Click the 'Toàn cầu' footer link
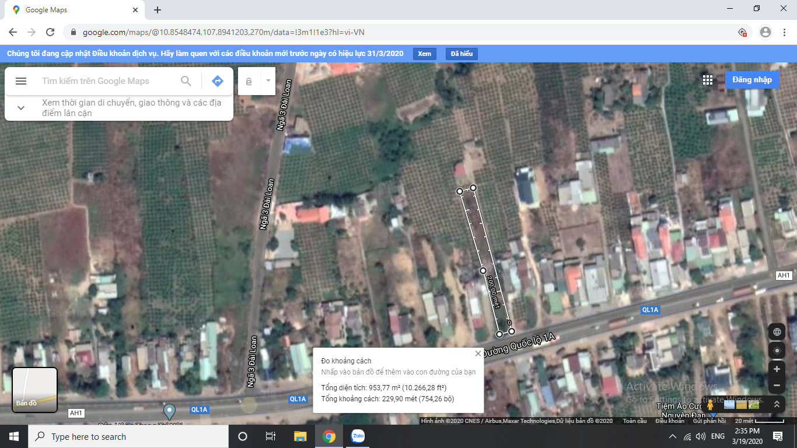Screen dimensions: 797x448 [x=634, y=421]
